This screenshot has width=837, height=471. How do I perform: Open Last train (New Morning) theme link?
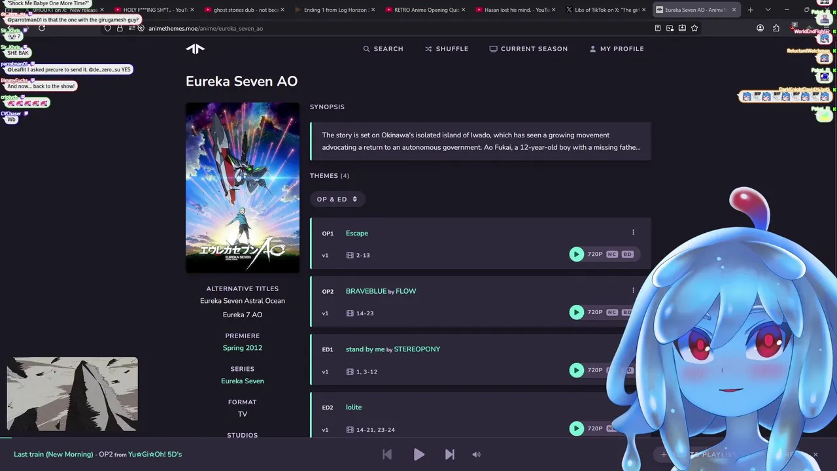pyautogui.click(x=54, y=454)
